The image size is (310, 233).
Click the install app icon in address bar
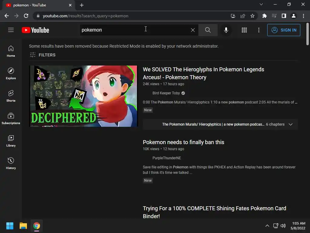[233, 16]
